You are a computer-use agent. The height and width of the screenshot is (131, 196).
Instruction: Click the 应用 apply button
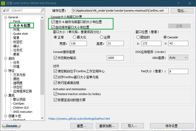click(x=179, y=26)
